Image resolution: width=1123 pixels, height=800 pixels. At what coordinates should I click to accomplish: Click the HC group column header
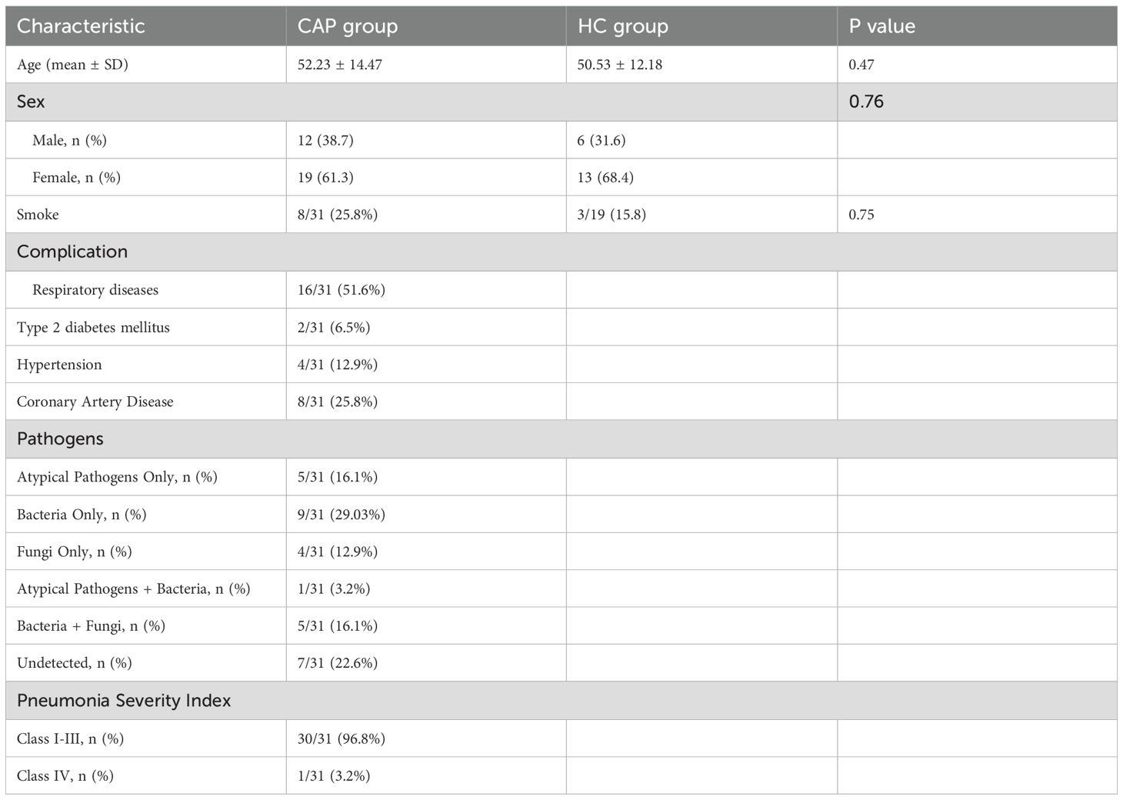coord(622,26)
